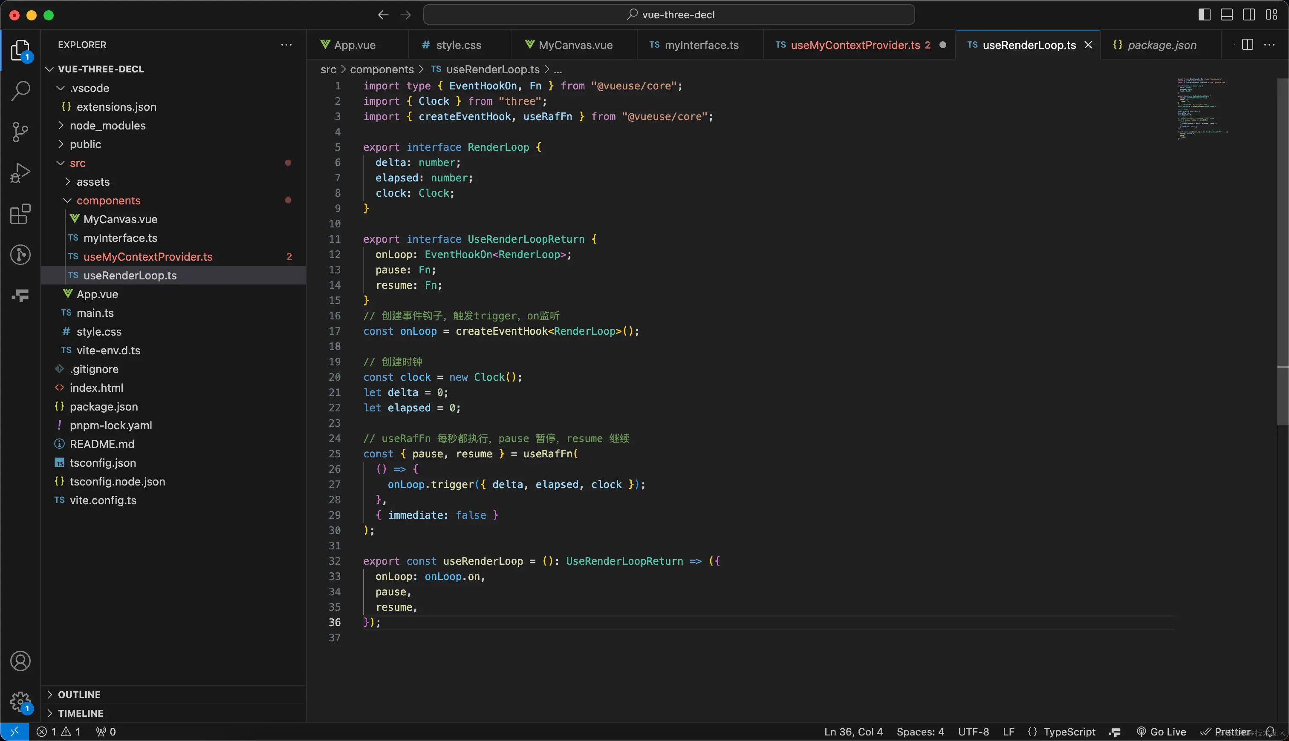This screenshot has width=1289, height=741.
Task: Open the Source Control view
Action: pos(20,132)
